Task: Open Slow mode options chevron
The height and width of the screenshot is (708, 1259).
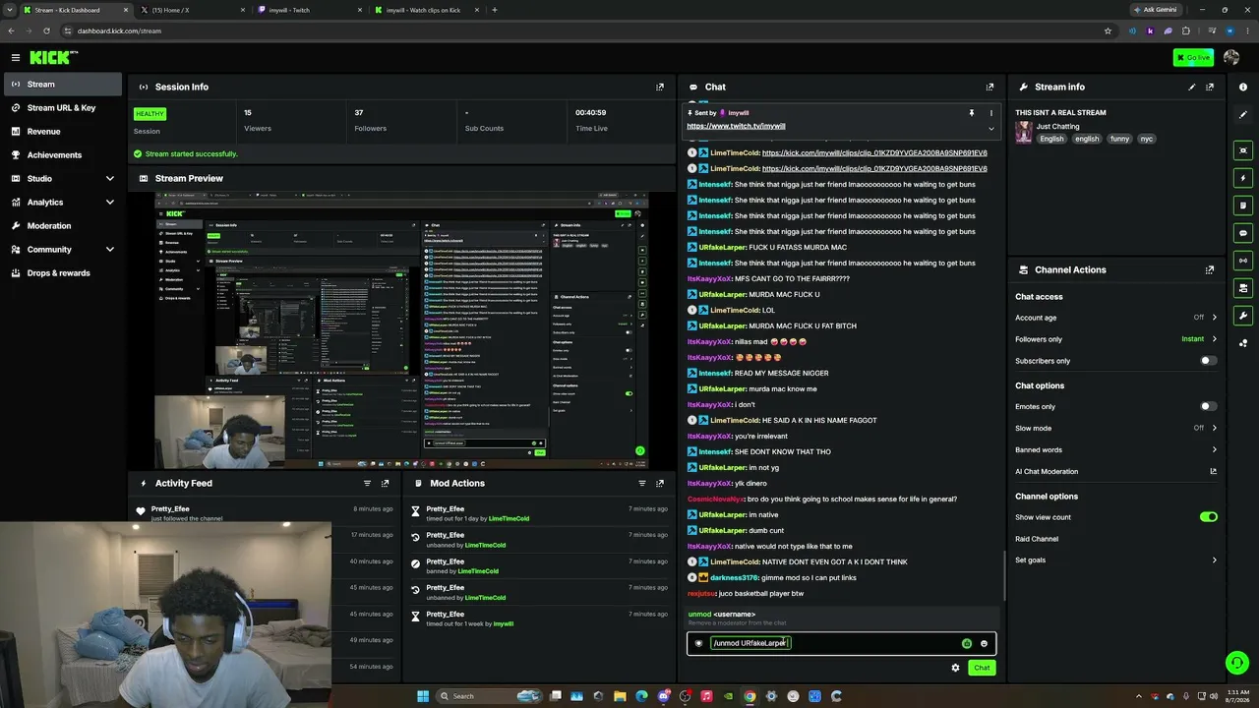Action: [x=1214, y=428]
